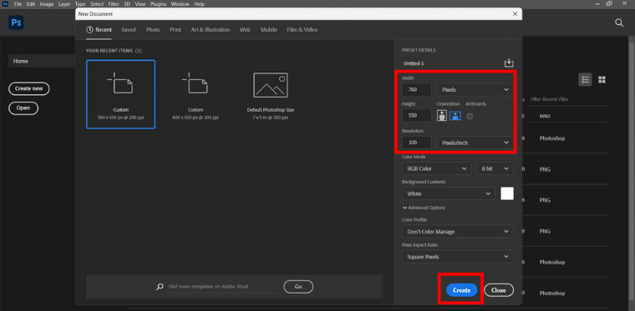The height and width of the screenshot is (311, 635).
Task: Open the Image menu
Action: 47,4
